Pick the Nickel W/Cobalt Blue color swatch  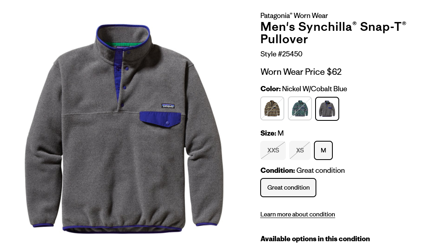click(x=327, y=108)
